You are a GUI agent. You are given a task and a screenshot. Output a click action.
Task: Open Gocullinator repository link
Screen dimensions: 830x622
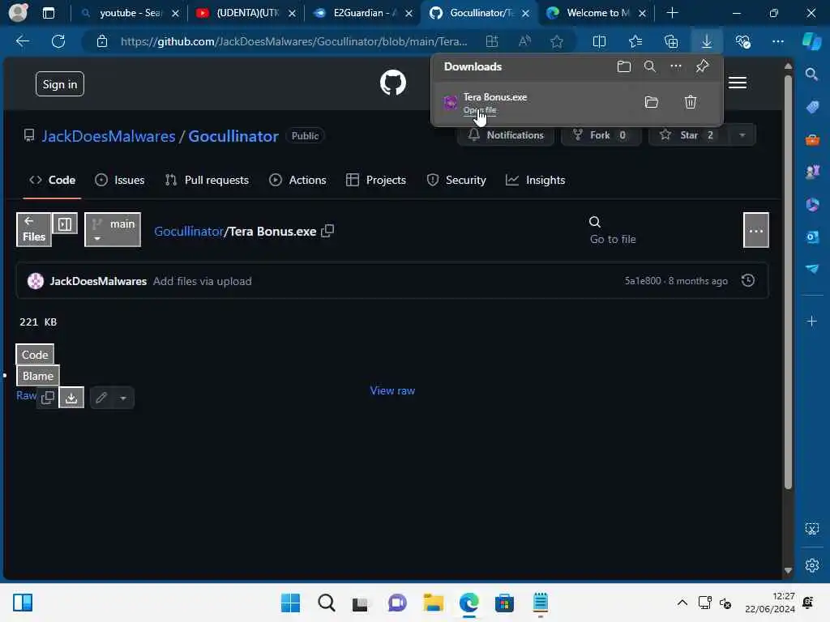click(233, 136)
